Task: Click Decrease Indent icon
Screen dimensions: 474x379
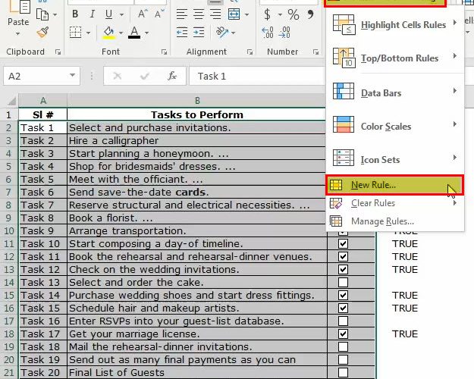Action: [182, 33]
